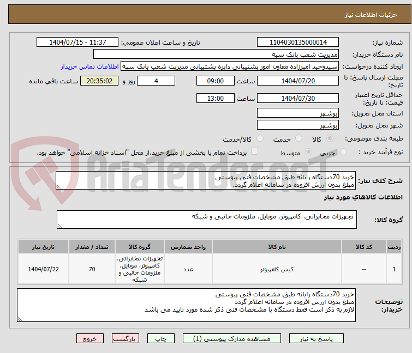This screenshot has width=412, height=353.
Task: Click the گروه کالا text area
Action: click(207, 220)
